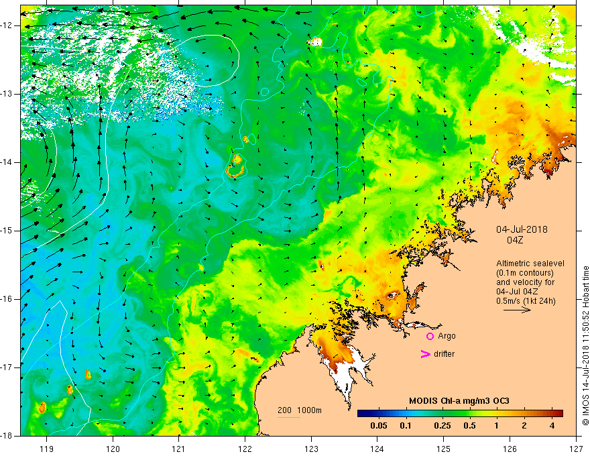Click the 119 longitude axis label
590x456 pixels.
(47, 449)
